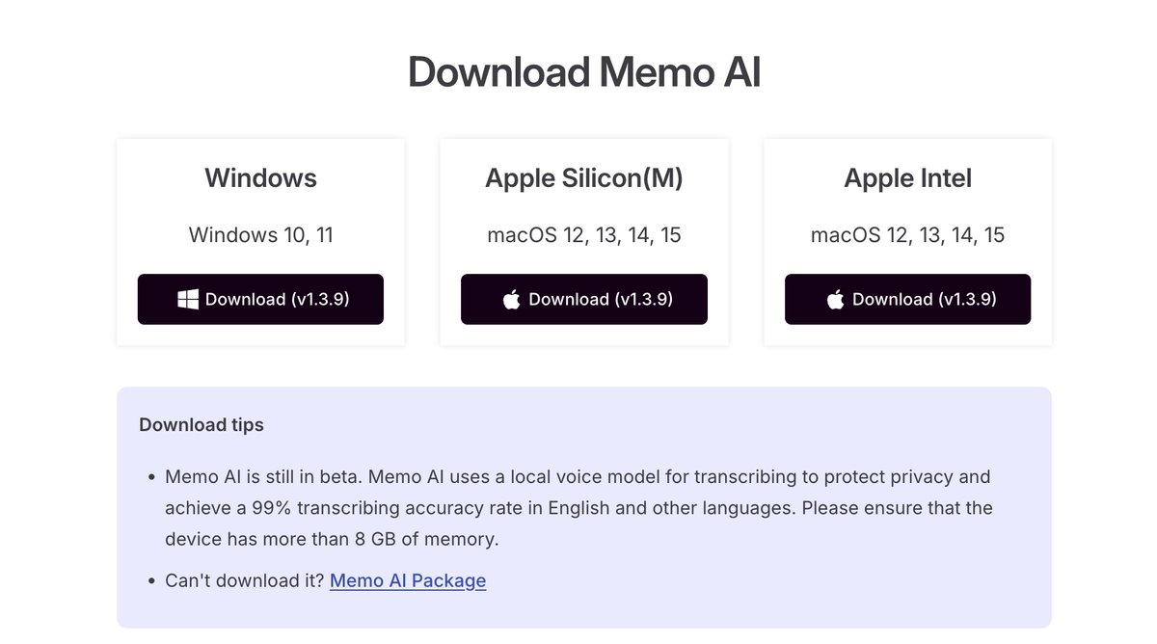This screenshot has height=644, width=1157.
Task: Select the Windows card title
Action: click(x=260, y=178)
